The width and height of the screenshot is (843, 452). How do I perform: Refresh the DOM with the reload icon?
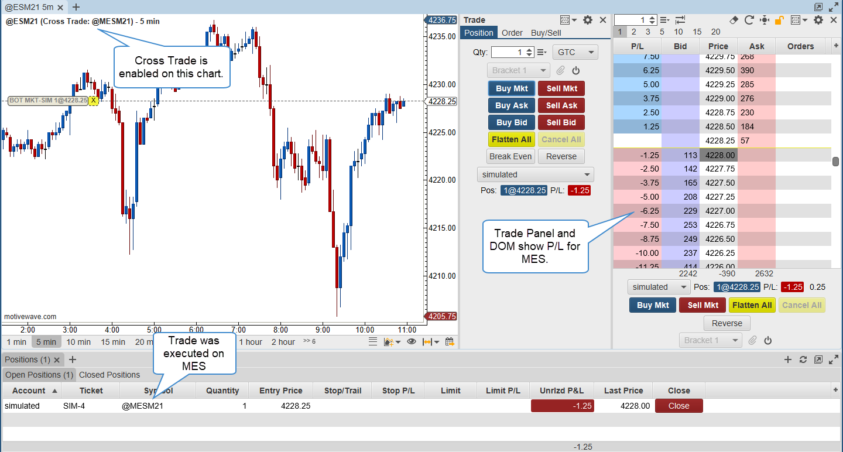[x=749, y=20]
